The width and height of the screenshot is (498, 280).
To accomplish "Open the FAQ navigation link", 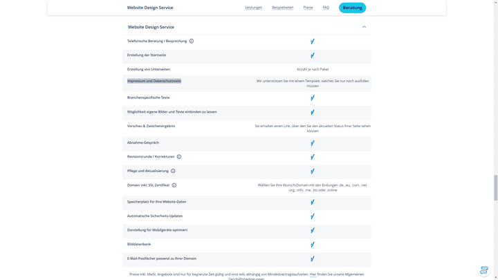I will [x=326, y=8].
